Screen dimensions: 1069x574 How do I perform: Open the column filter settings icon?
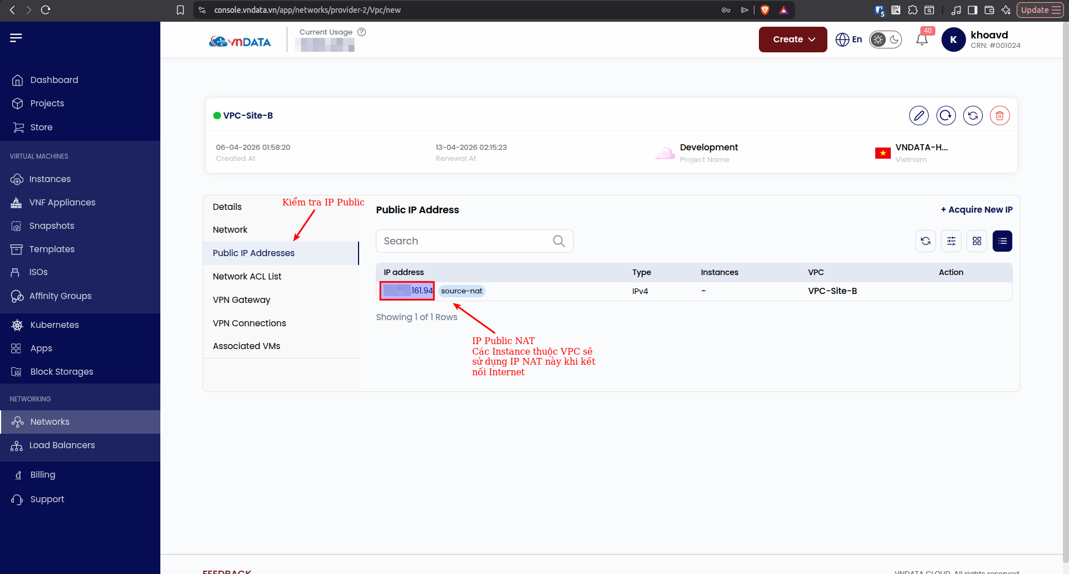point(952,241)
